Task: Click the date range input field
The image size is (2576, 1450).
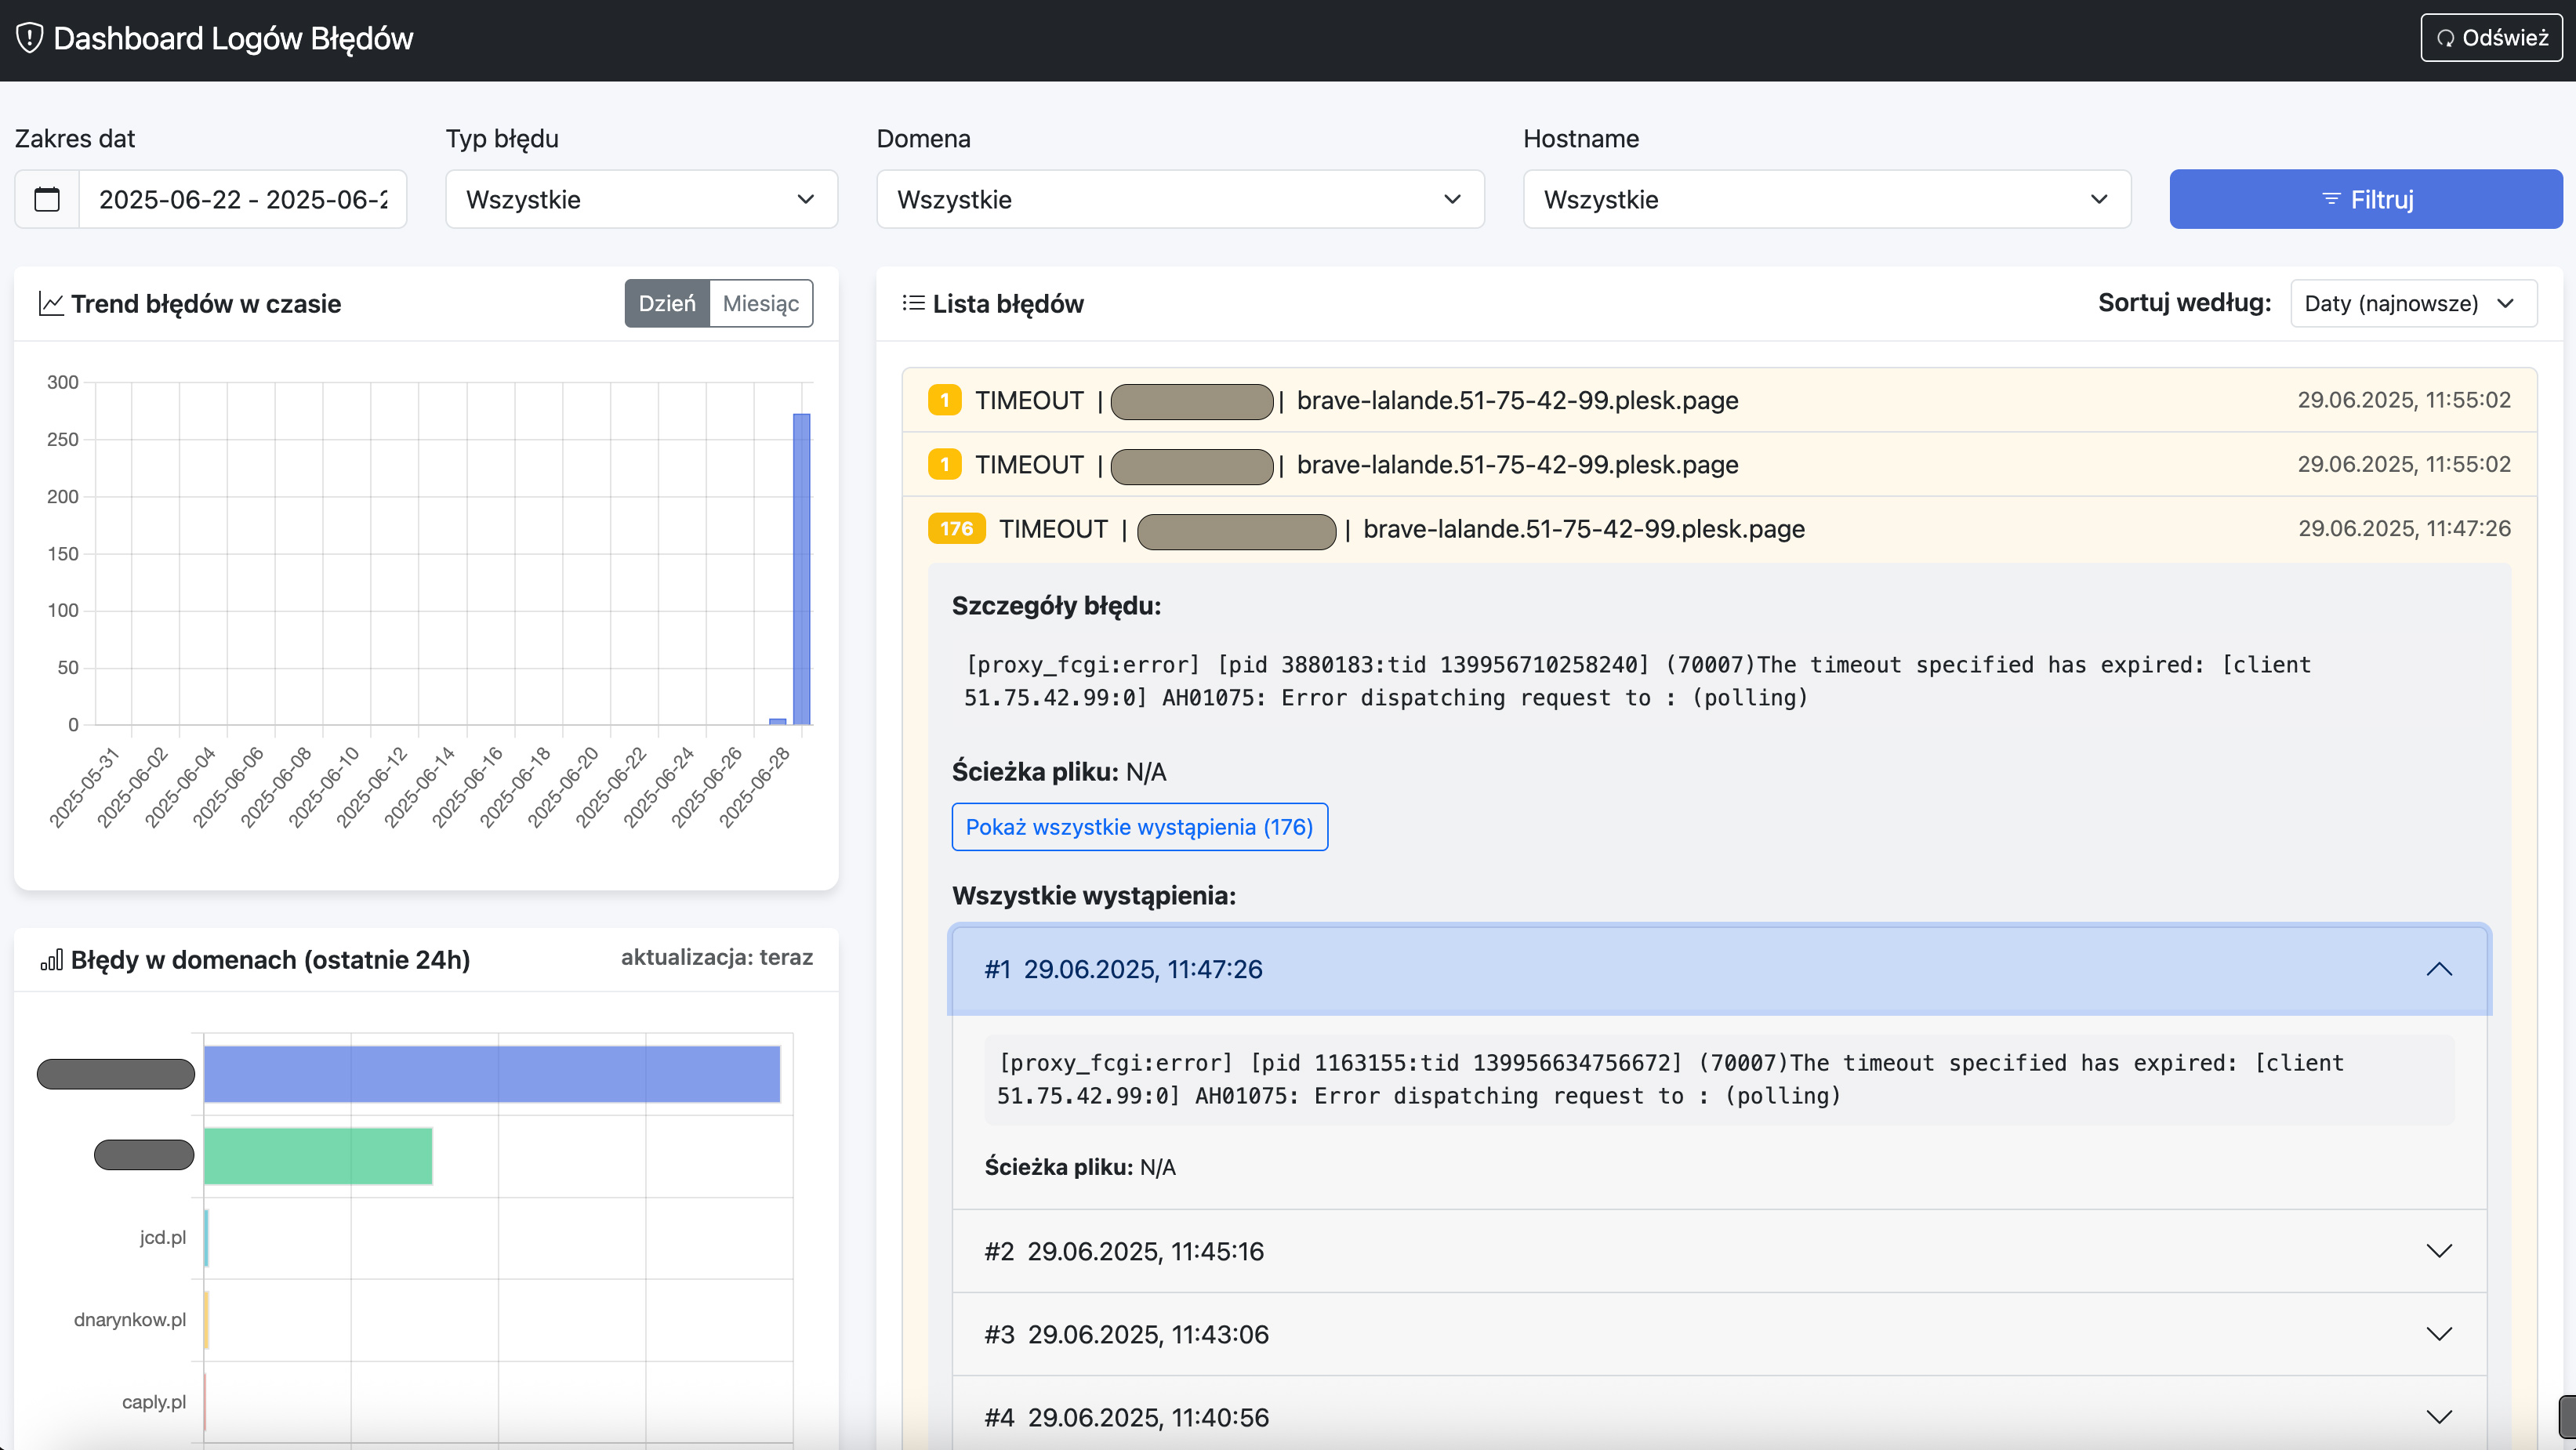Action: (243, 199)
